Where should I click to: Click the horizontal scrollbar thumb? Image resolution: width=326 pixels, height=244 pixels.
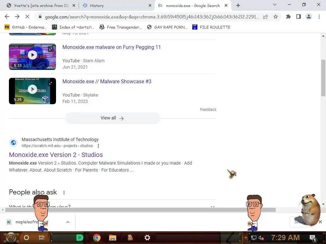point(140,210)
